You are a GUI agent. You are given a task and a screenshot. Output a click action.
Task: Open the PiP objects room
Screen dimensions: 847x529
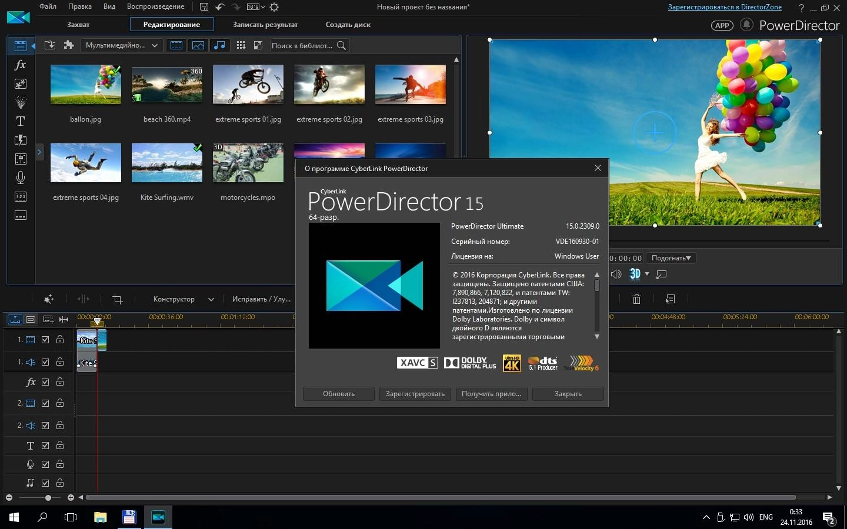[x=21, y=83]
